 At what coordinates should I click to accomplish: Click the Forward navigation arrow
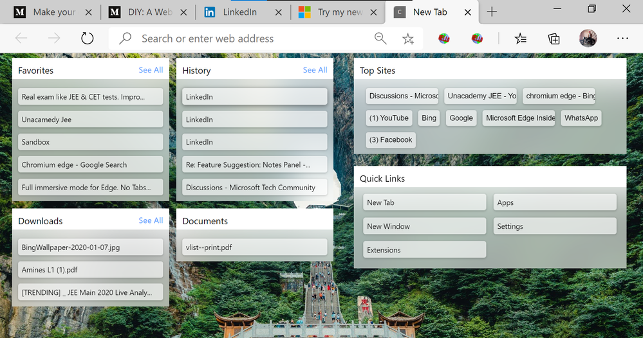54,39
